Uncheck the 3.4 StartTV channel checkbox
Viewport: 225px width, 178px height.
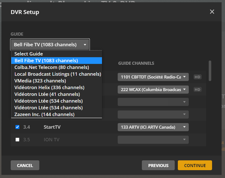(x=17, y=127)
